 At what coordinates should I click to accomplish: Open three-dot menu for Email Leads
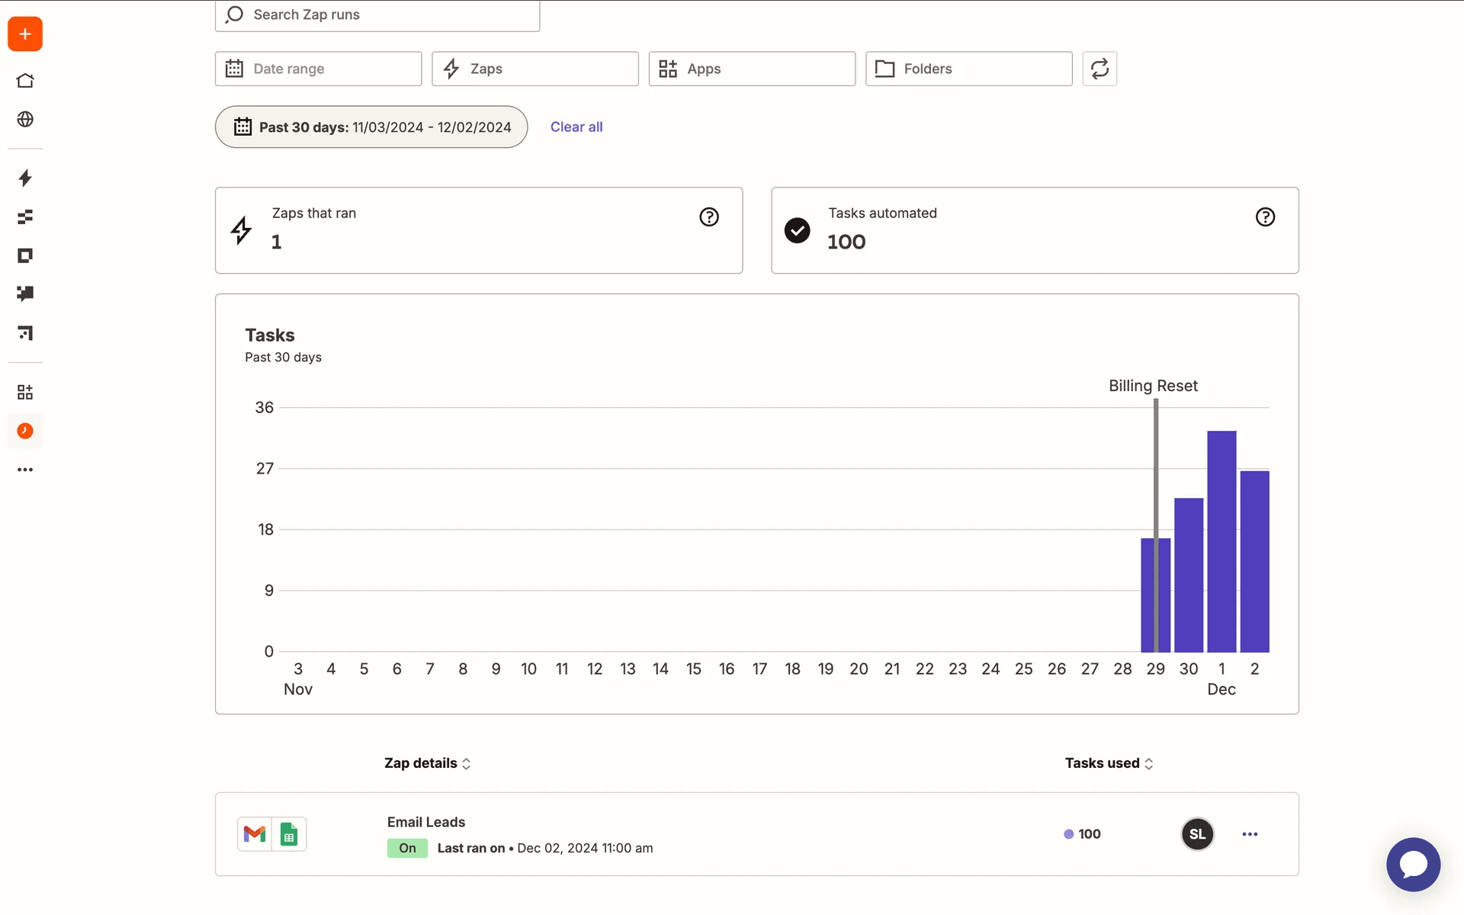[1250, 834]
